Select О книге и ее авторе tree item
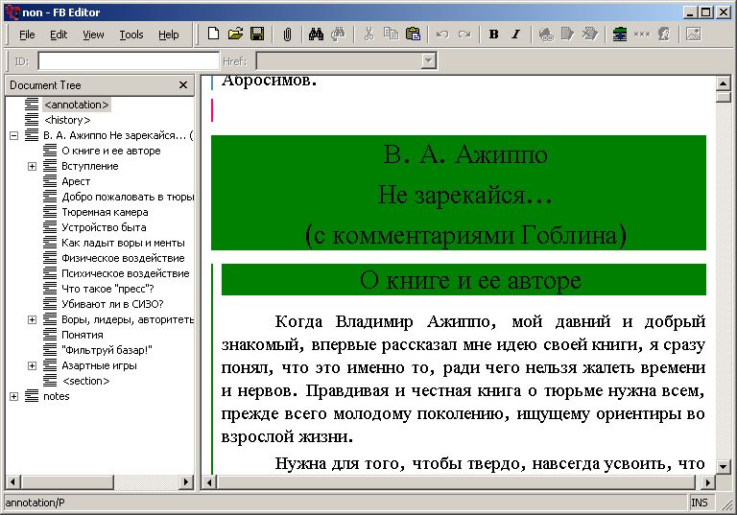737x515 pixels. [111, 151]
